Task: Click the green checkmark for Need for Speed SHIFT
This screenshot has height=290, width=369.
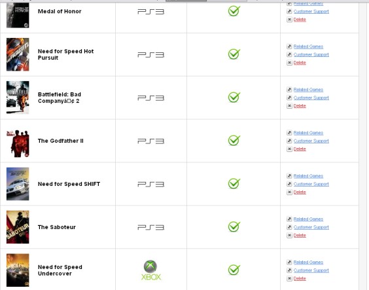Action: pos(234,183)
